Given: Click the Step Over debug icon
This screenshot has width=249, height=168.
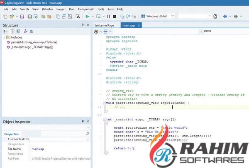Looking at the screenshot, I should [x=128, y=16].
